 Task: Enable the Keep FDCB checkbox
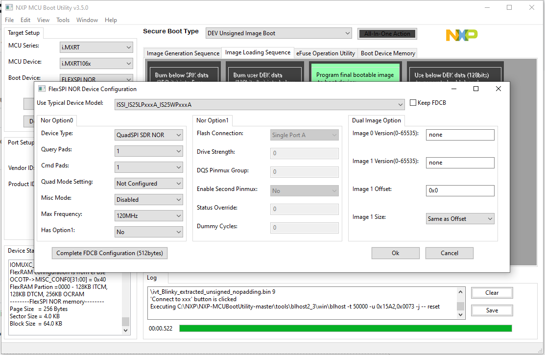point(413,102)
